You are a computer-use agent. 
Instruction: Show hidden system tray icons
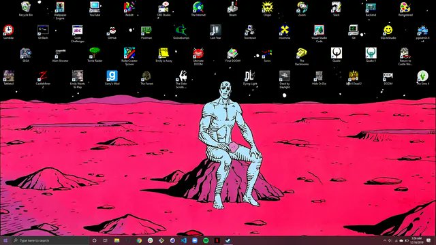coord(385,240)
